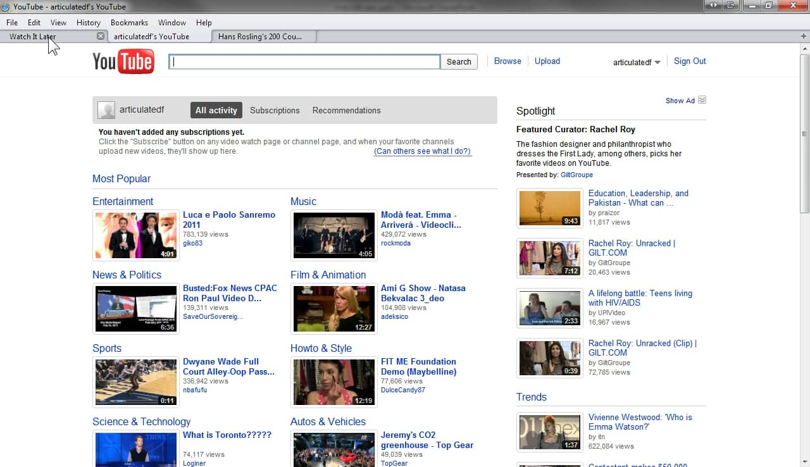This screenshot has height=467, width=810.
Task: Play Education, Leadership, and Pakistan thumbnail
Action: tap(550, 208)
